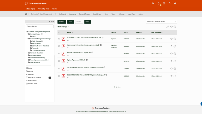Click the home icon in breadcrumb bar
This screenshot has height=114, width=202.
coord(26,14)
